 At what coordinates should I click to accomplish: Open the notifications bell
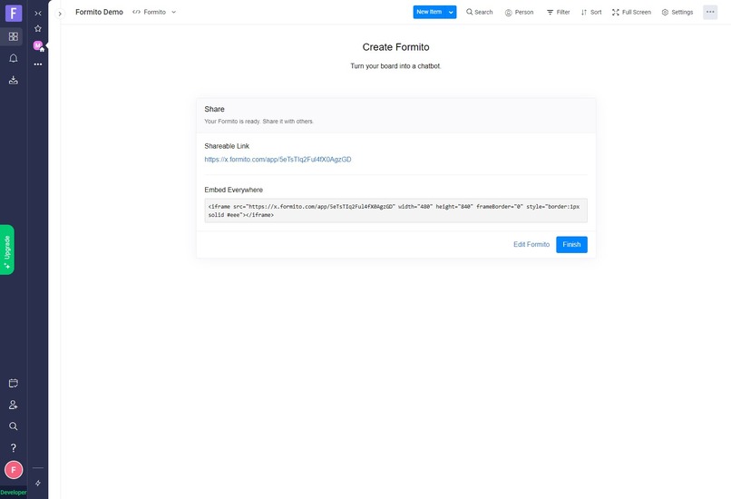(14, 58)
